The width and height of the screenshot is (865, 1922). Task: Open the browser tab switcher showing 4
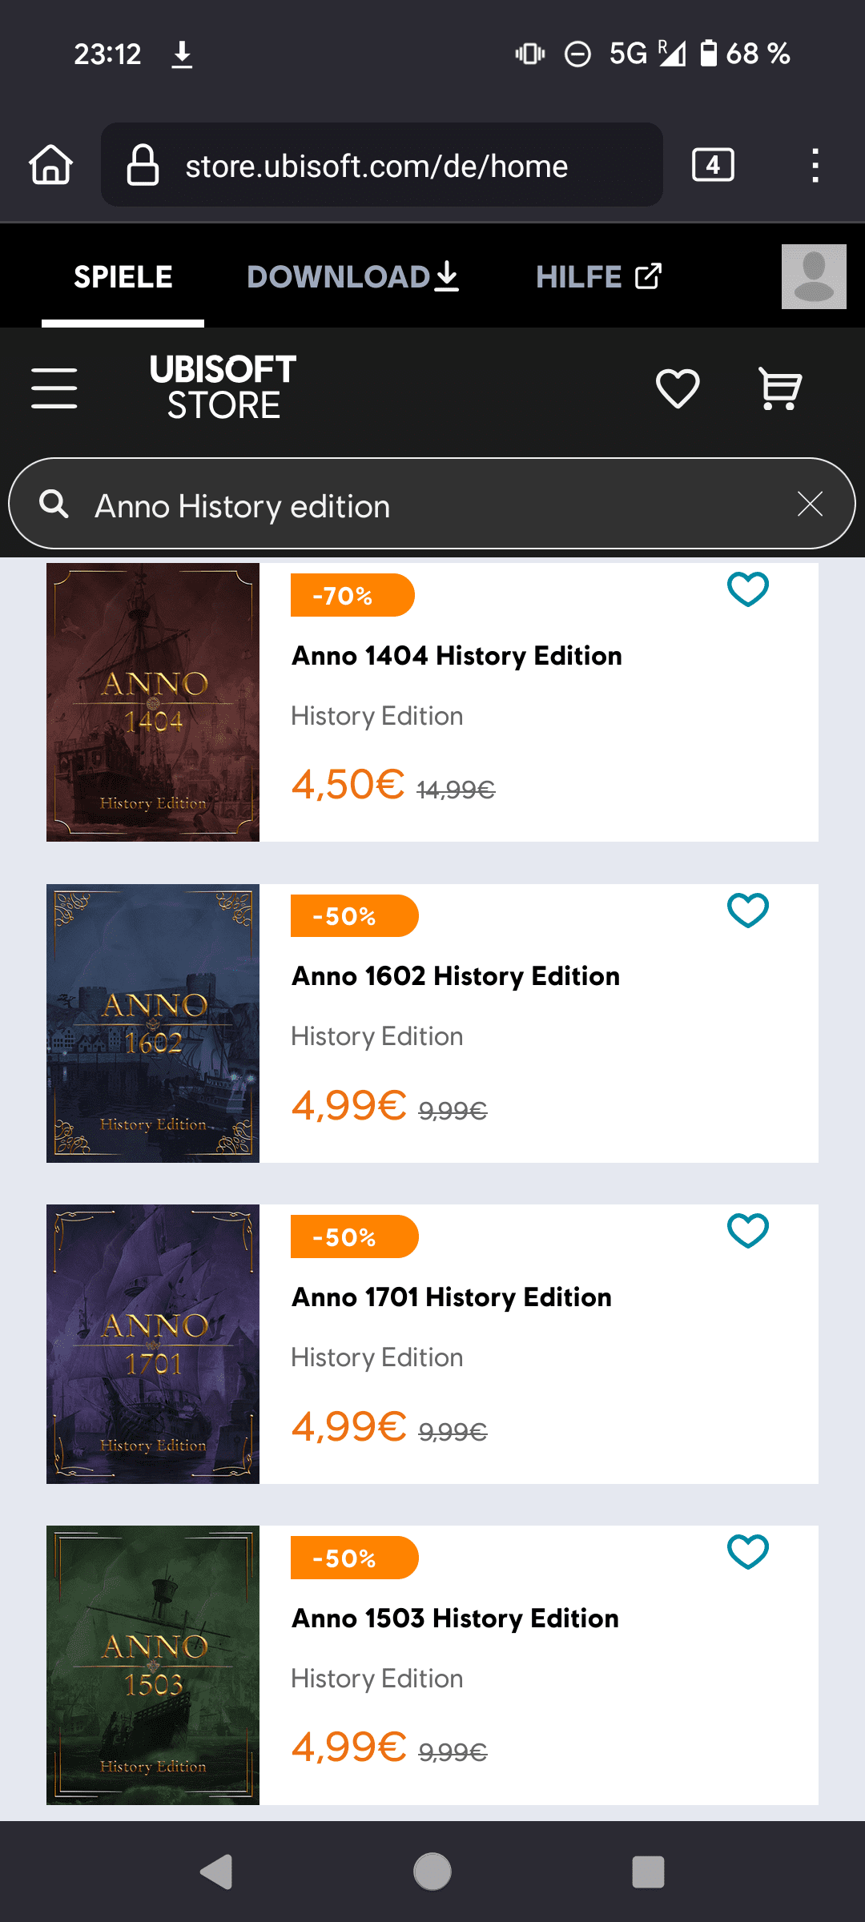[x=713, y=166]
